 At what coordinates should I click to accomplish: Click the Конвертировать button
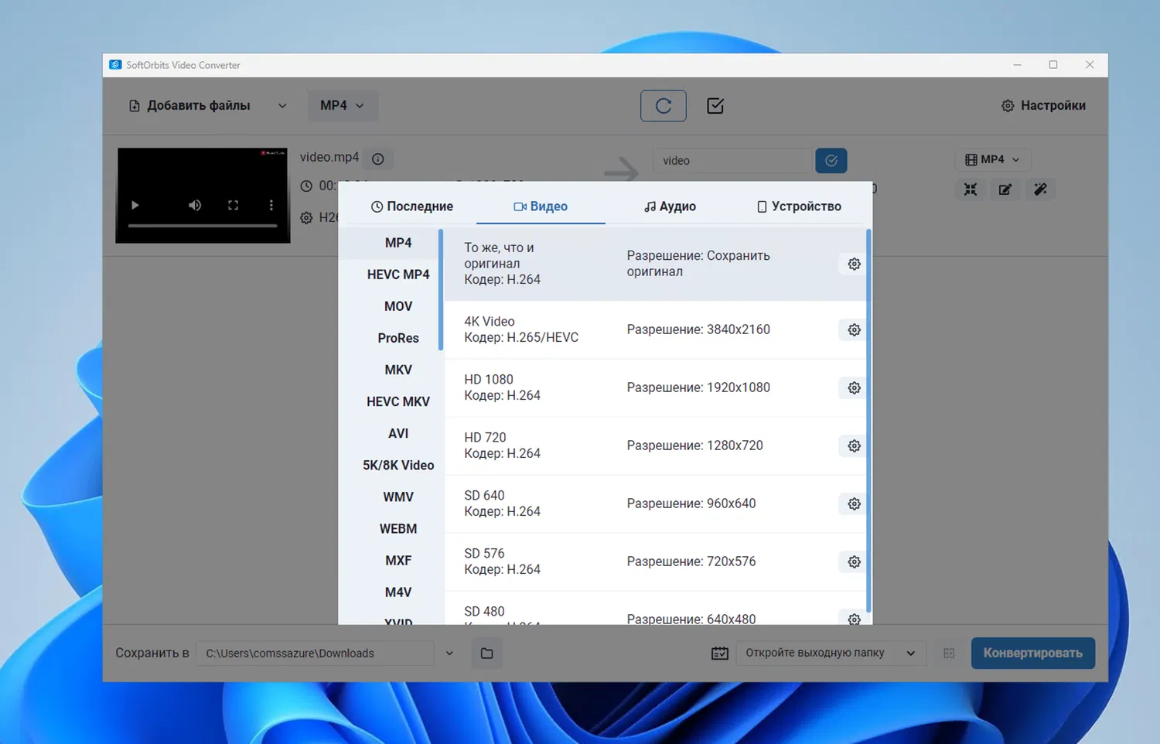[x=1032, y=654]
